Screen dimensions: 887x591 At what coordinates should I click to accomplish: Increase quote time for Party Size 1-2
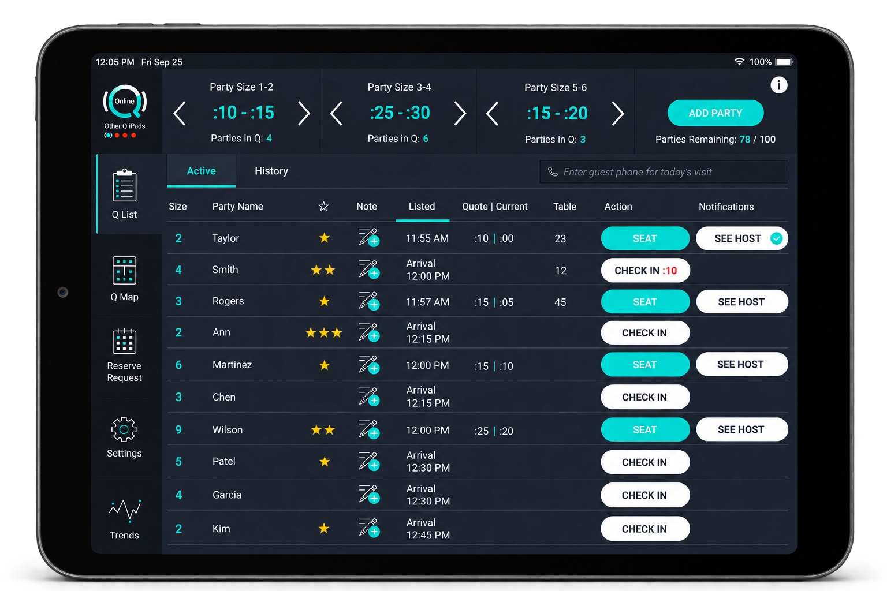tap(304, 113)
